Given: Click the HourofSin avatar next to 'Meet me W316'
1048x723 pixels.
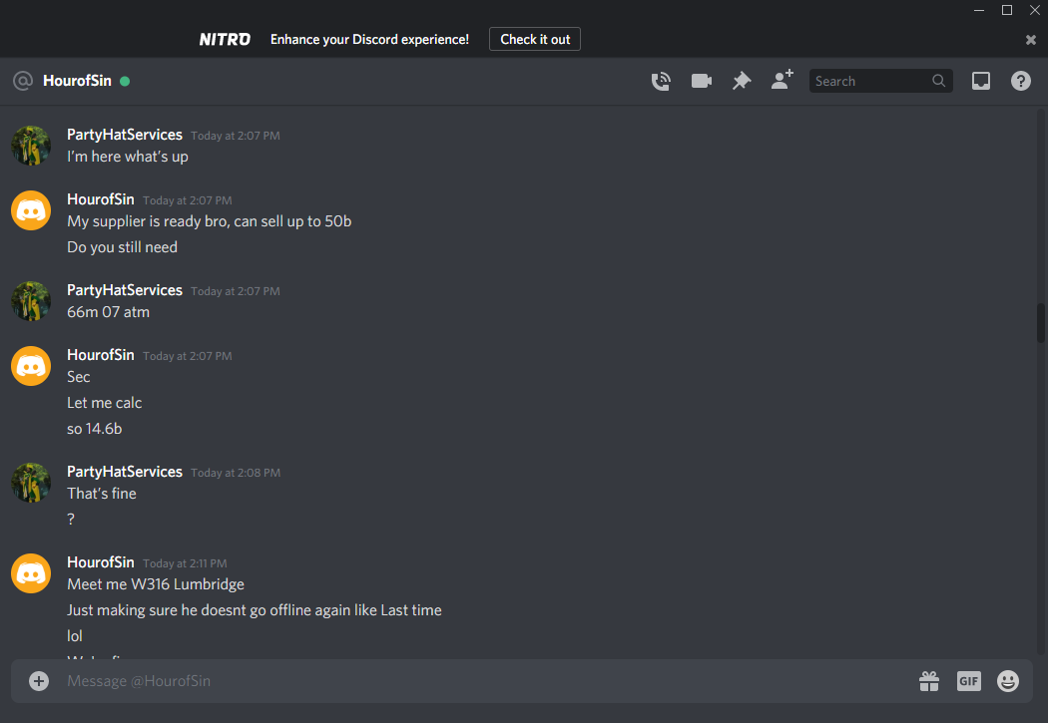Looking at the screenshot, I should [x=31, y=573].
